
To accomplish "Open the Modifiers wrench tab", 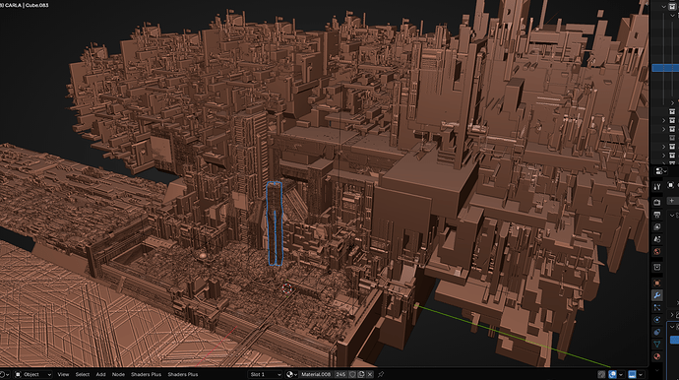I will click(x=657, y=295).
